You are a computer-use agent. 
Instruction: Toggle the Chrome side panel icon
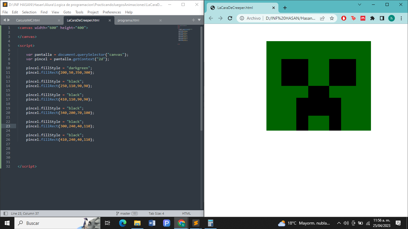tap(382, 18)
